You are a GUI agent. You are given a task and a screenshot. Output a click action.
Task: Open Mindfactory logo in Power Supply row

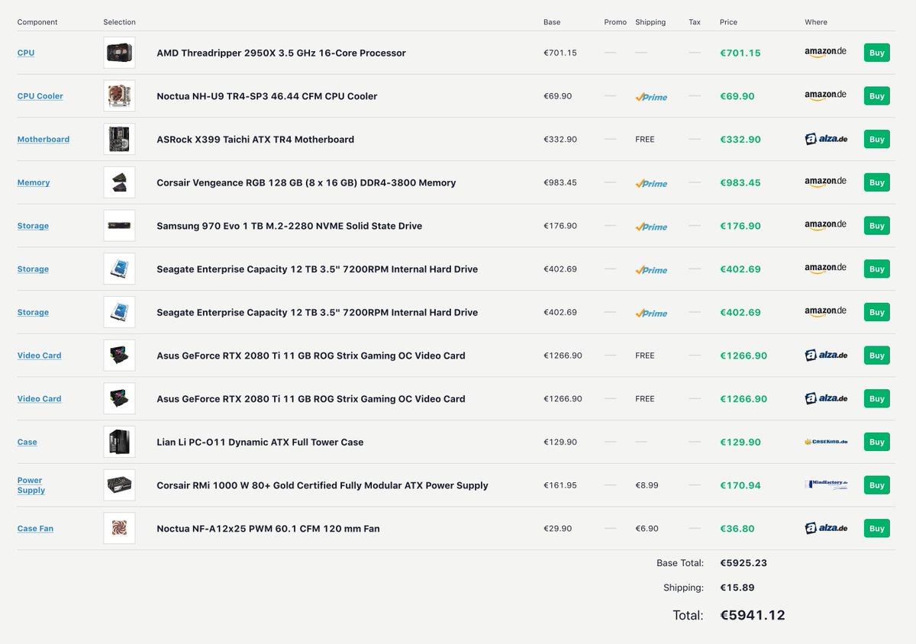(826, 485)
